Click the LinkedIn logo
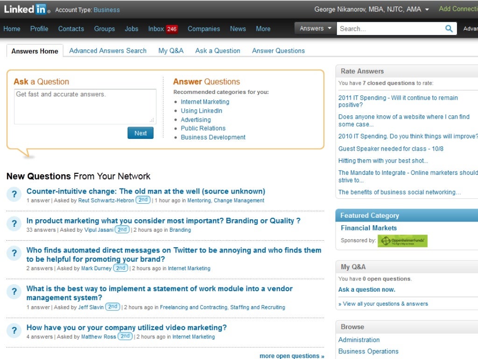This screenshot has height=359, width=478. click(x=27, y=9)
